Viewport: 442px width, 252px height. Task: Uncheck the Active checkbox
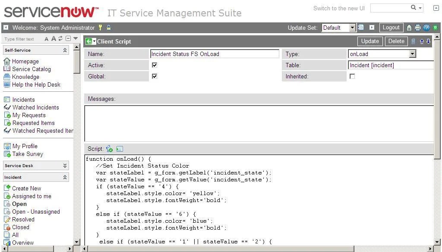point(155,65)
